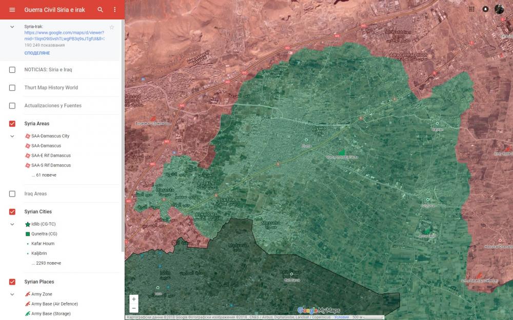Click the Army Zone red icon
This screenshot has height=320, width=513.
(28, 294)
